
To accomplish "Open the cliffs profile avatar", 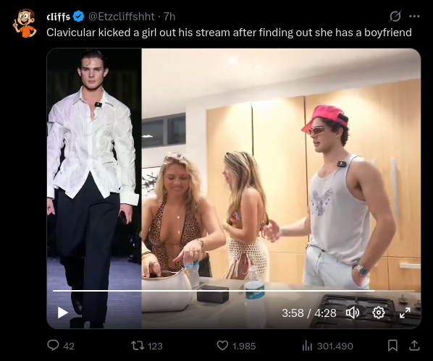I will 25,23.
